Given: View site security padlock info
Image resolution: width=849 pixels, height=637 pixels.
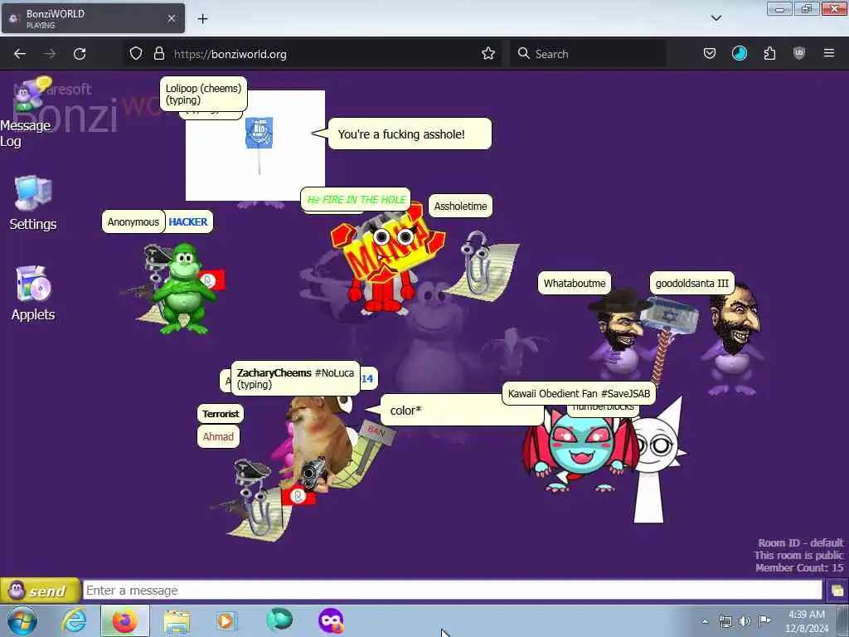Looking at the screenshot, I should pos(158,54).
